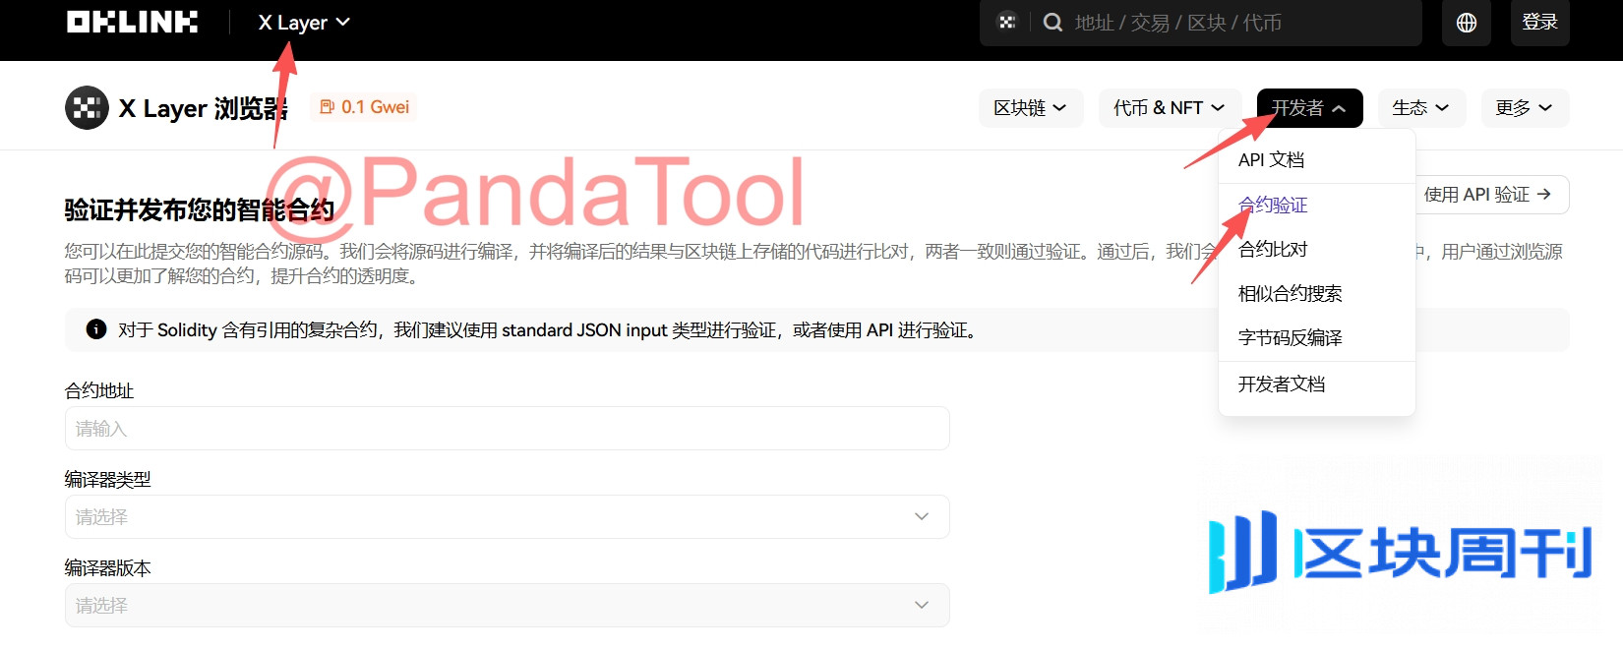Click the X Layer 浏览器 title text
The height and width of the screenshot is (650, 1623).
tap(204, 108)
